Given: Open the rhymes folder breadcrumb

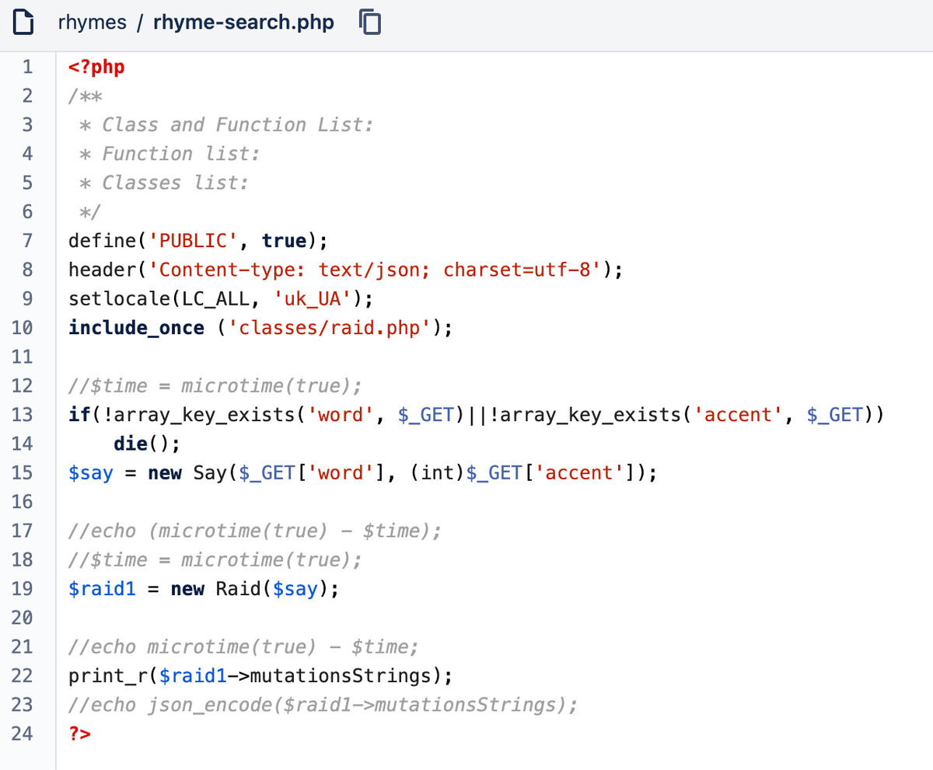Looking at the screenshot, I should (x=92, y=23).
